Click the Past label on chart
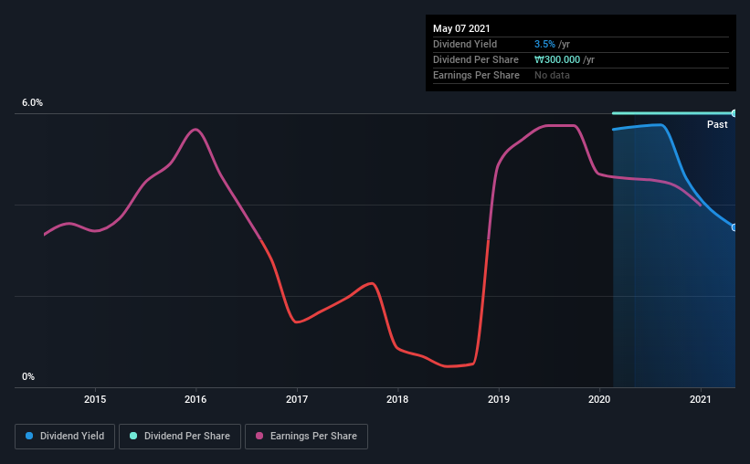Screen dimensions: 750x464 717,124
